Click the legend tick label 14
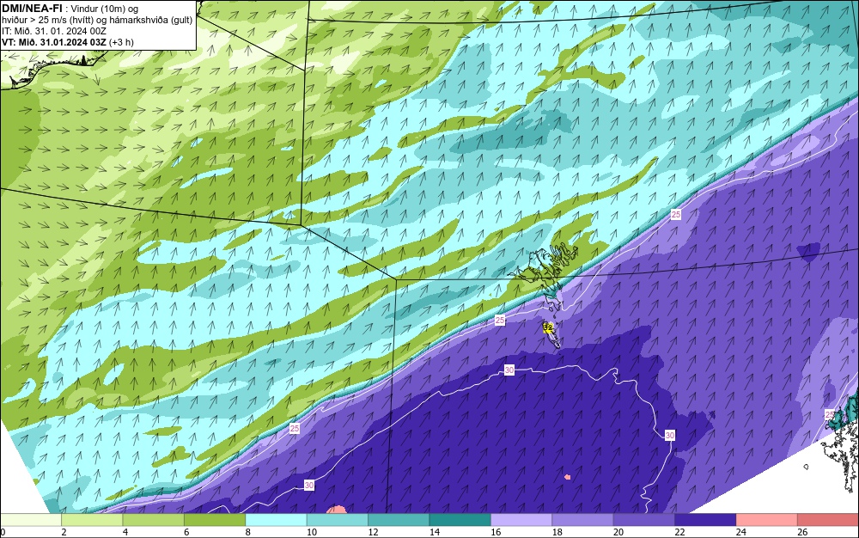859x538 pixels. (x=435, y=532)
